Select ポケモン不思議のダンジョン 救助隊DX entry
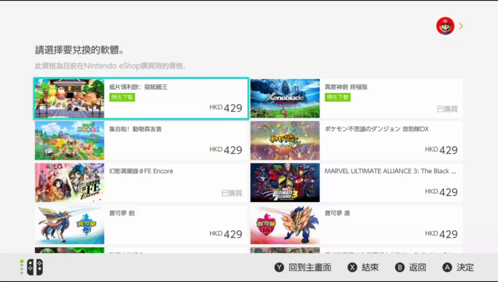498x282 pixels. (356, 140)
